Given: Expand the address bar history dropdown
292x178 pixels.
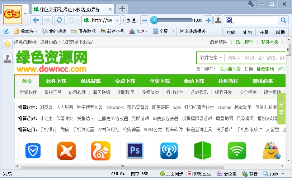Looking at the screenshot, I should pos(117,20).
